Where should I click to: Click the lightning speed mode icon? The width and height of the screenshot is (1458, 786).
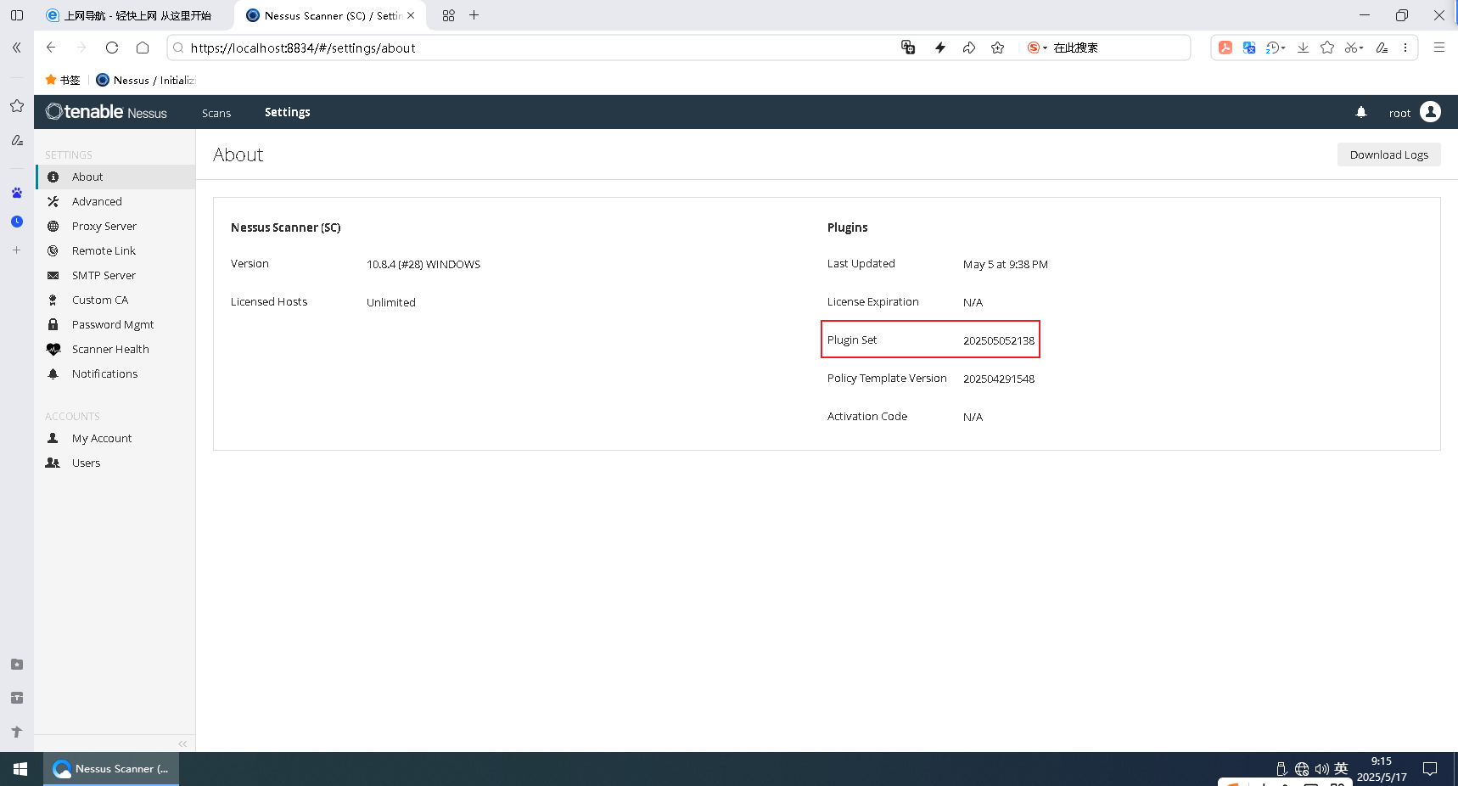pyautogui.click(x=940, y=48)
